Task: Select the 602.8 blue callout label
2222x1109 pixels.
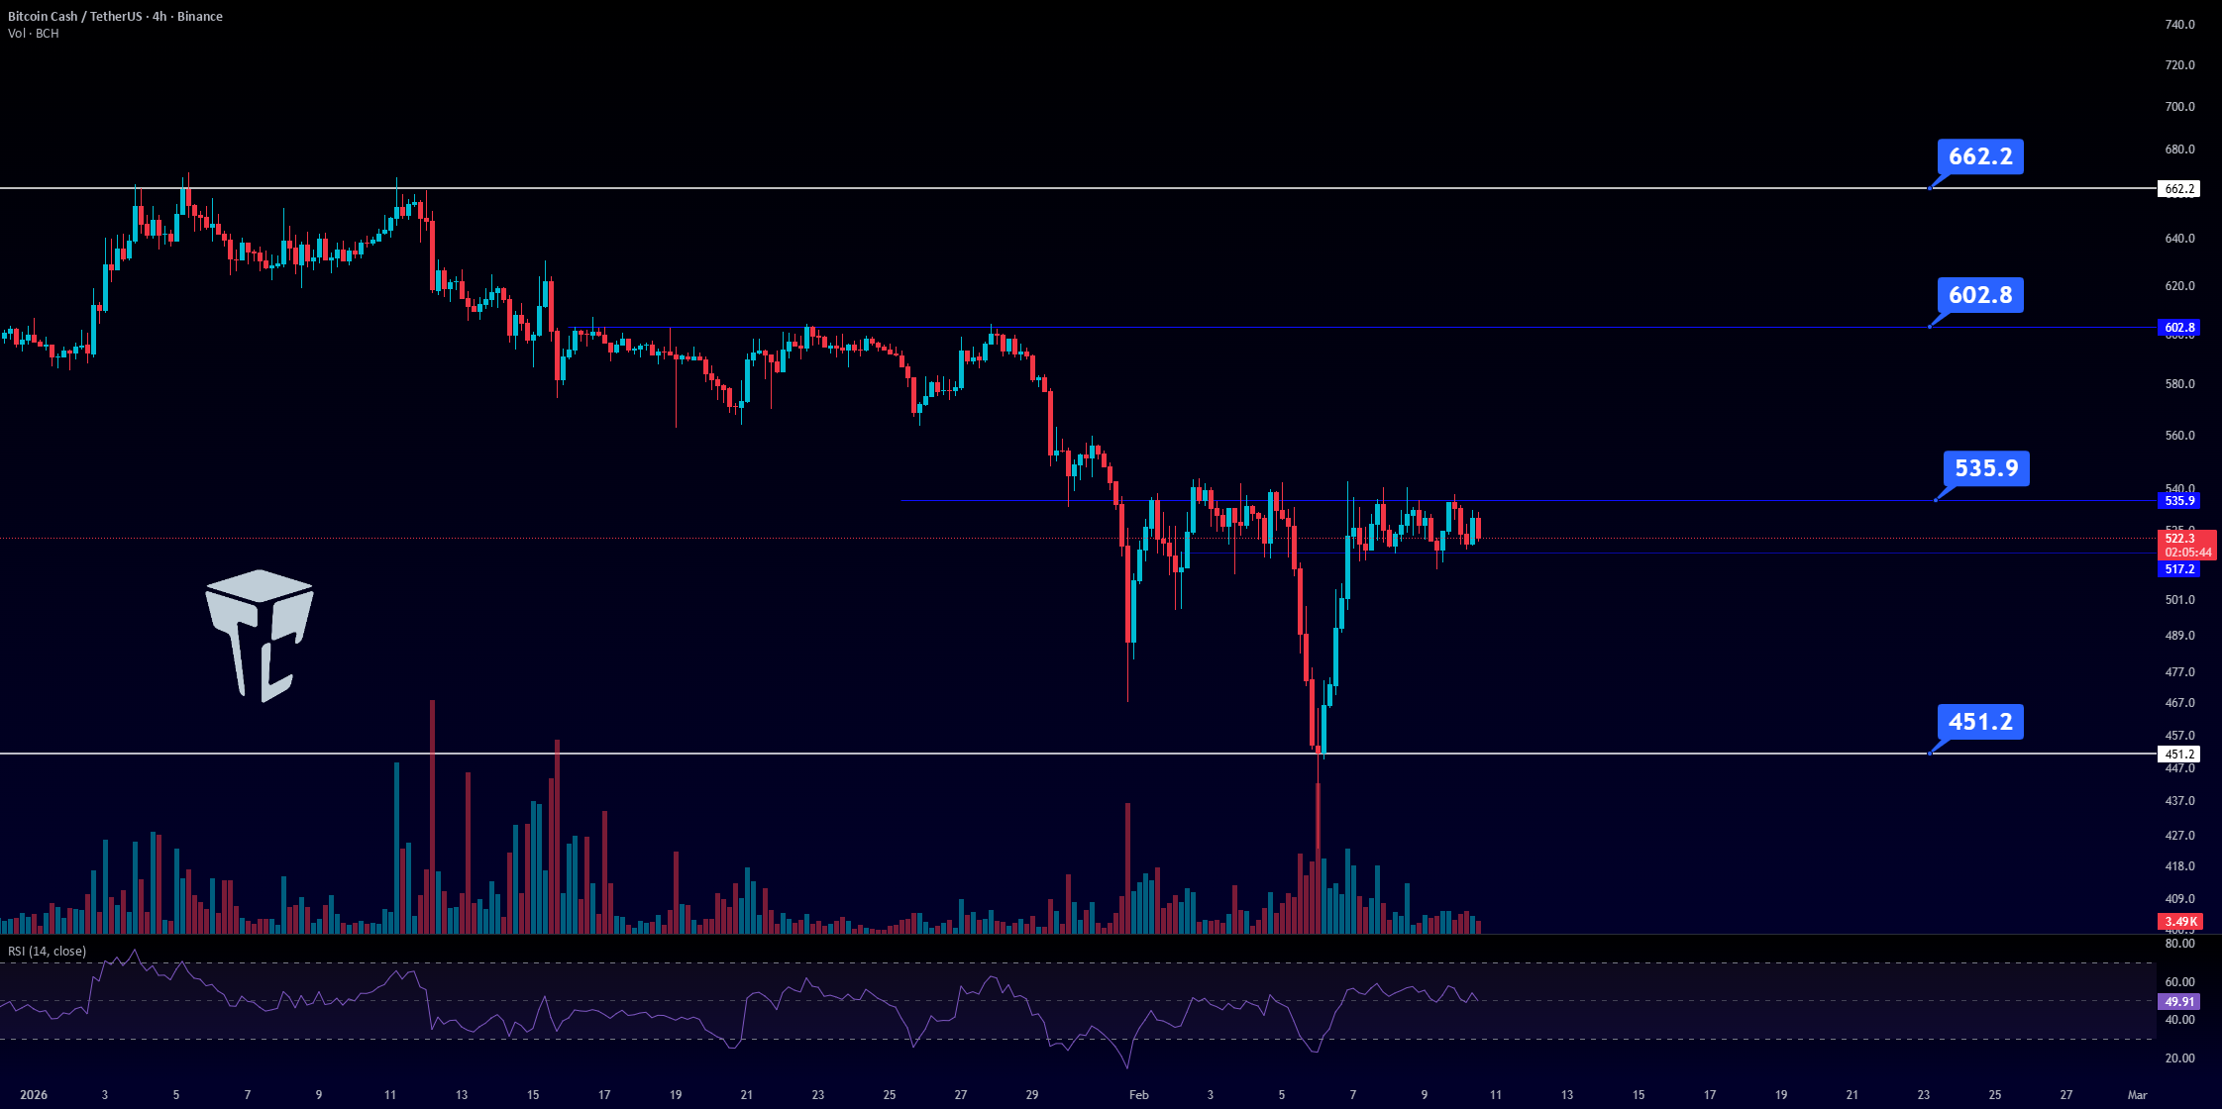Action: pyautogui.click(x=1980, y=295)
